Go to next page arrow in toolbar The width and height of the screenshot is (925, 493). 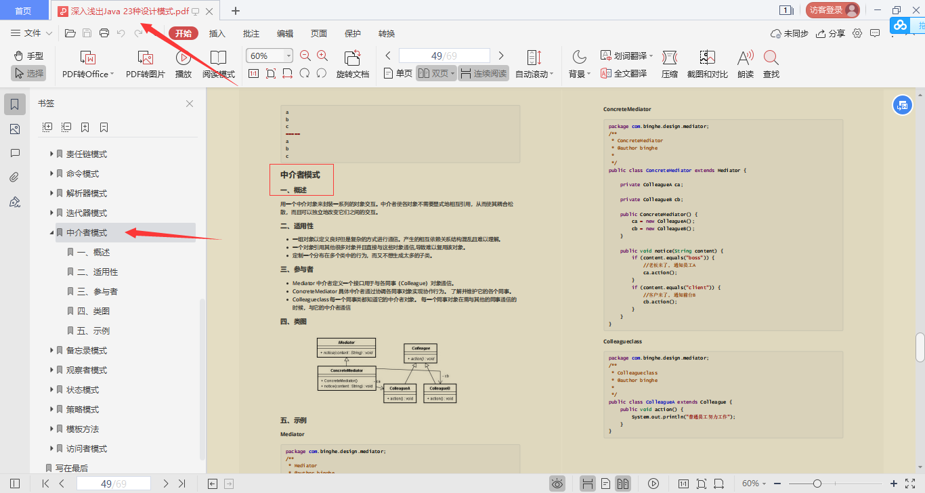click(501, 56)
